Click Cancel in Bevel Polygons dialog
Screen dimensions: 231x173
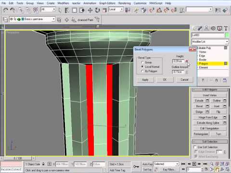[x=184, y=80]
